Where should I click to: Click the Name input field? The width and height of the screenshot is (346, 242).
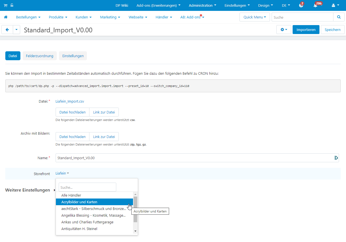197,158
